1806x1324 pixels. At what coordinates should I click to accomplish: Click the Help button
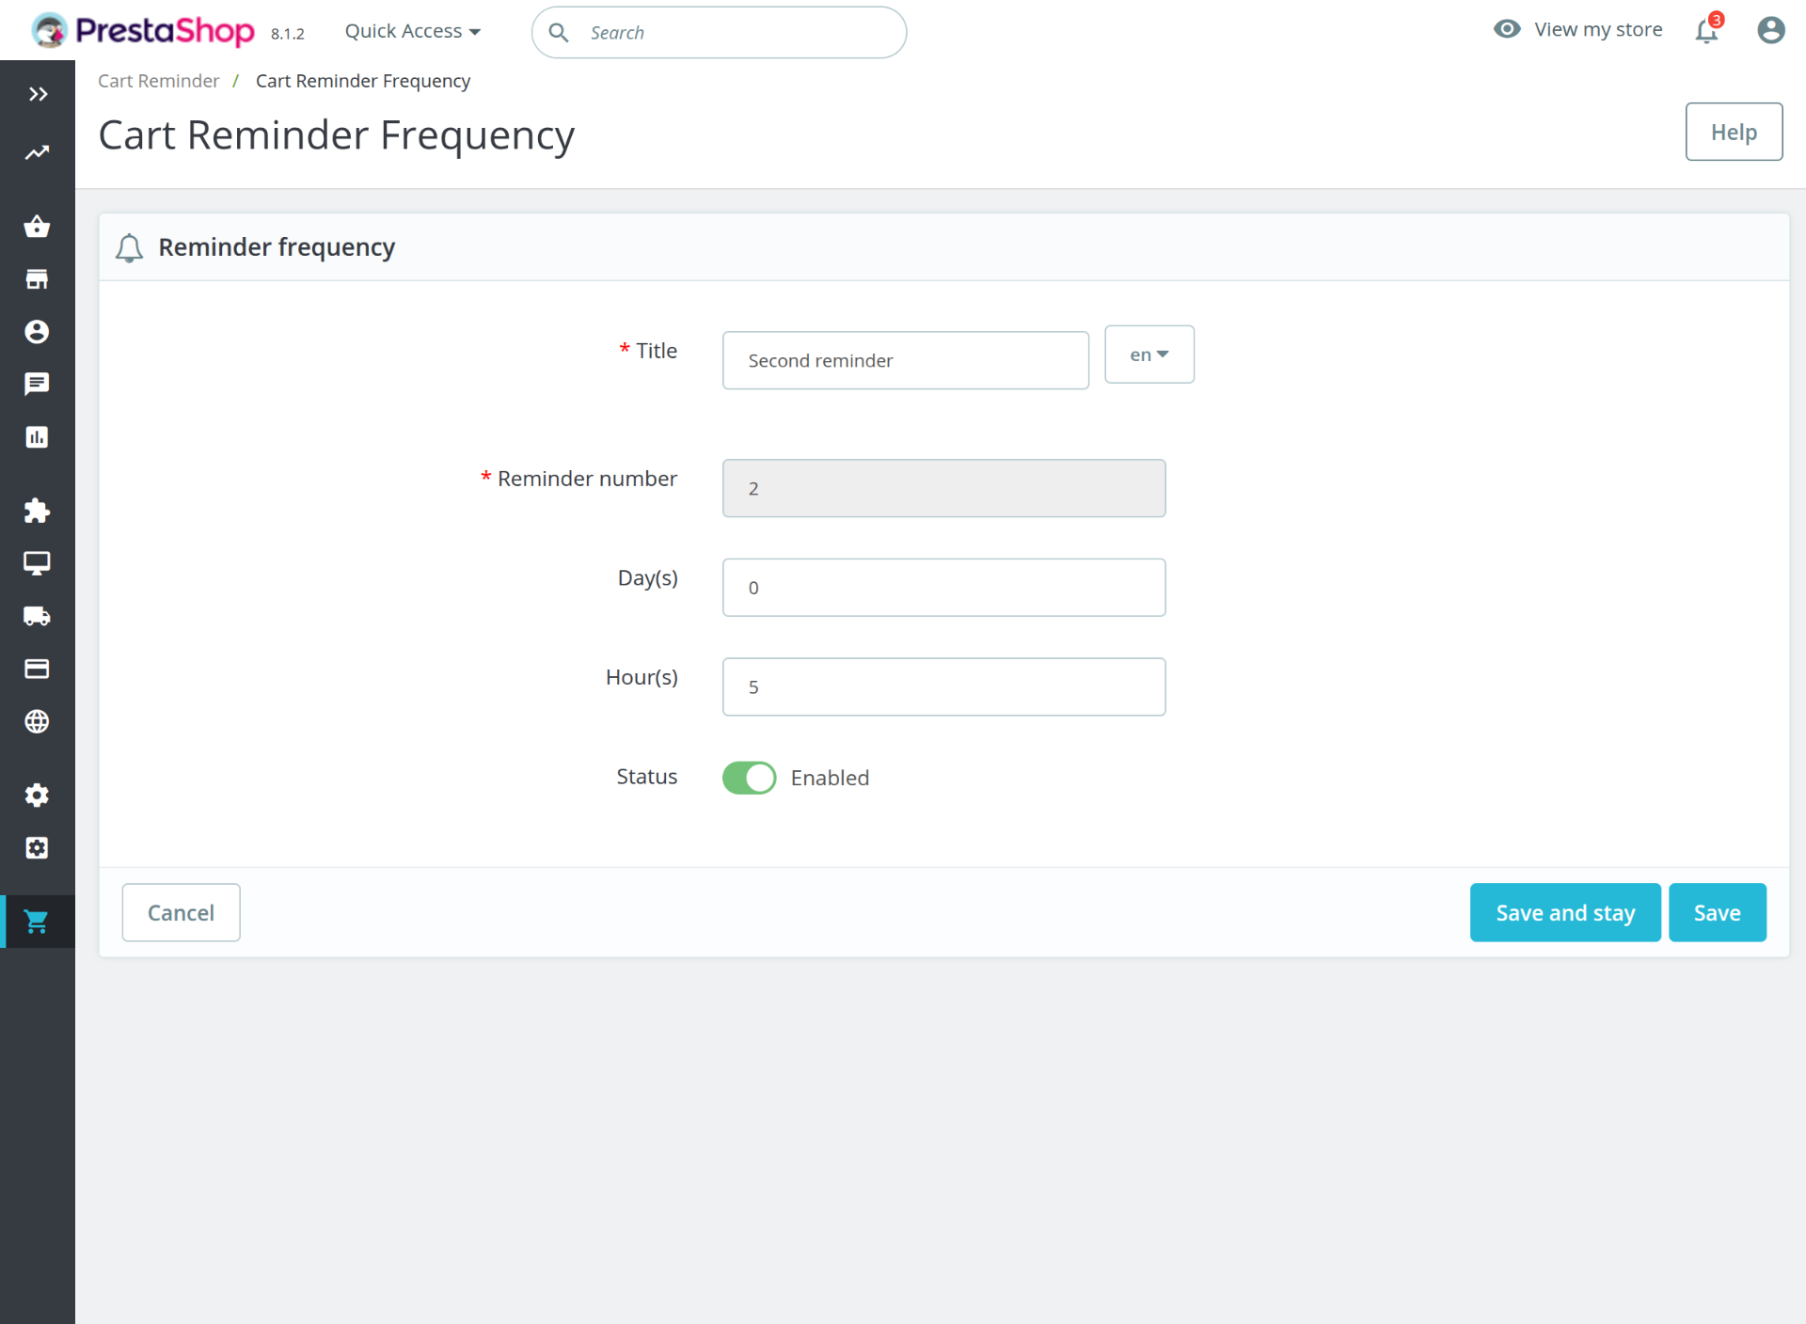[x=1733, y=132]
